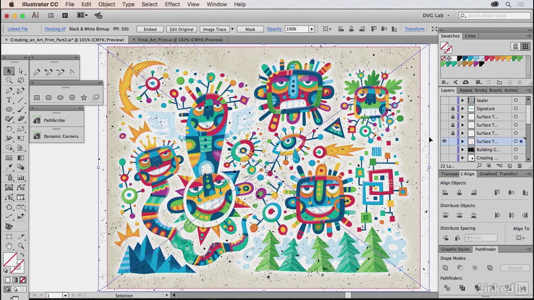Viewport: 534px width, 300px height.
Task: Click the Transform link in control bar
Action: (414, 29)
